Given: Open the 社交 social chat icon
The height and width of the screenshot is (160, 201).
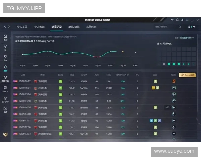Looking at the screenshot, I should click(5, 88).
